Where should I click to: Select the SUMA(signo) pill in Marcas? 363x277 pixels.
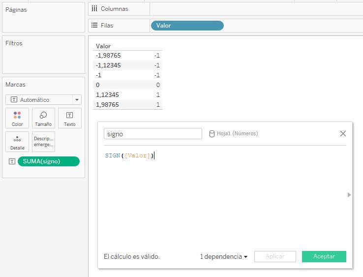click(x=48, y=161)
